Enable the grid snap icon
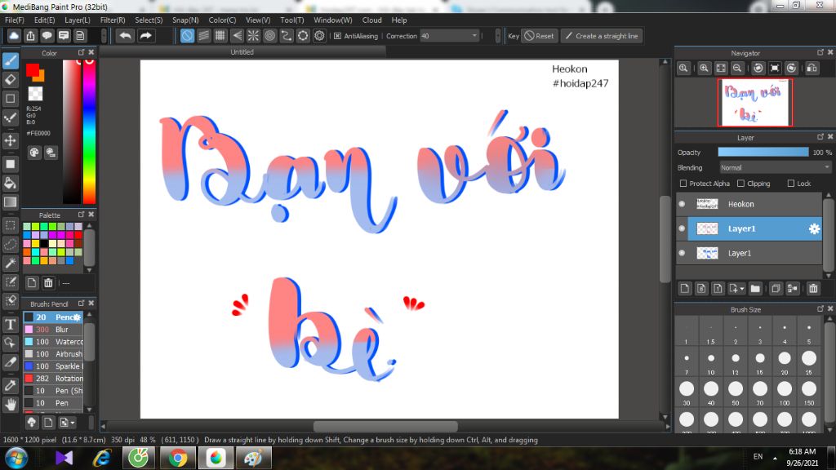Viewport: 836px width, 470px height. point(220,36)
